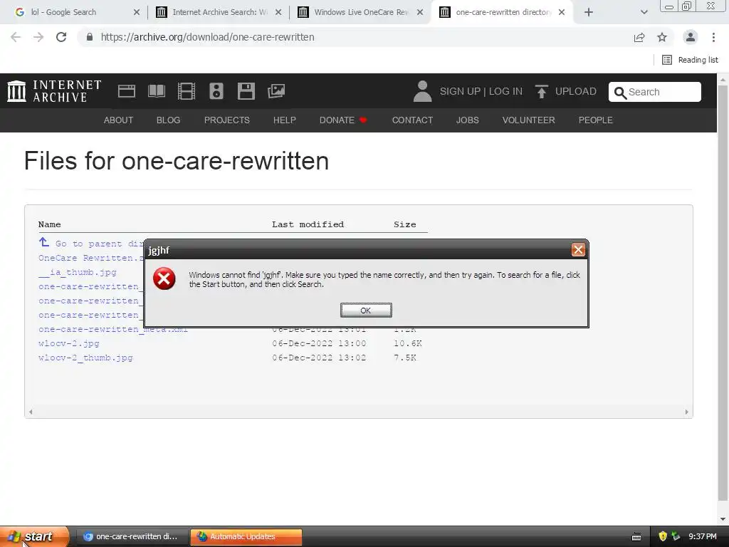The height and width of the screenshot is (547, 729).
Task: Switch to Internet Archive Search tab
Action: point(219,12)
